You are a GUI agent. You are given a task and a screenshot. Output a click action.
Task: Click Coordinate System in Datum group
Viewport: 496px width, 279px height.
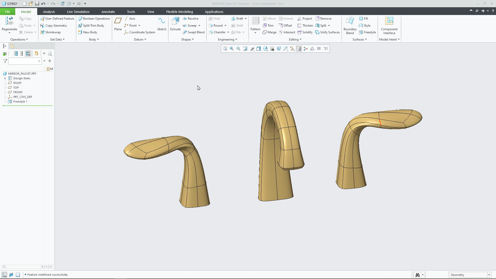(140, 32)
